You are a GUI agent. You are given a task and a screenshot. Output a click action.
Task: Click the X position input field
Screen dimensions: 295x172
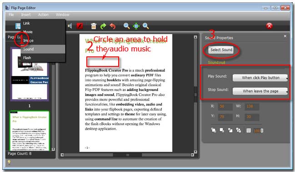[x=225, y=106]
